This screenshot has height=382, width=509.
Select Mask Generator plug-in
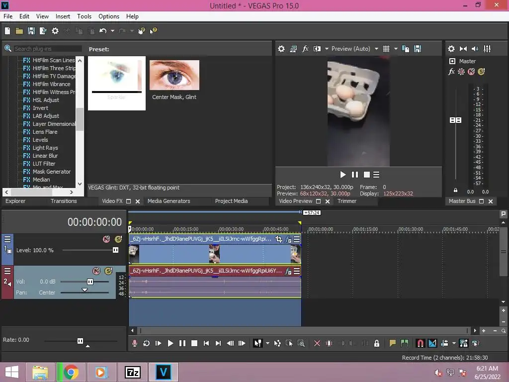51,172
